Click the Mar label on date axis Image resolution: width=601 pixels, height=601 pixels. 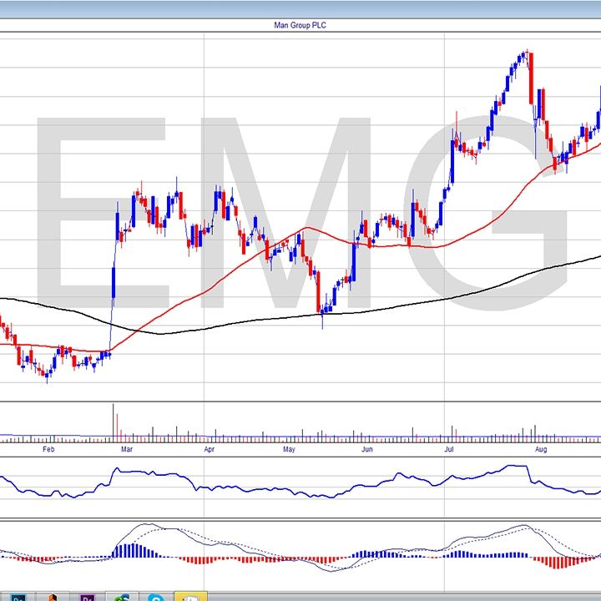click(127, 450)
